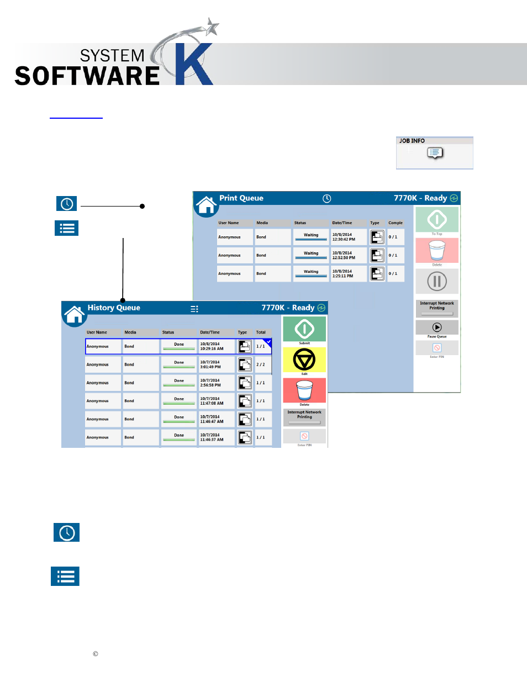The width and height of the screenshot is (527, 682).
Task: Click the Pause Queue play button
Action: point(437,327)
